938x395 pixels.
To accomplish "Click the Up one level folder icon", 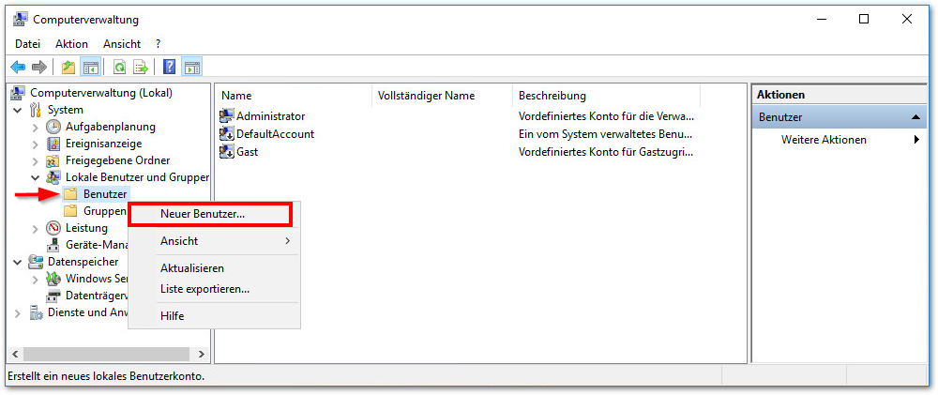I will [68, 68].
